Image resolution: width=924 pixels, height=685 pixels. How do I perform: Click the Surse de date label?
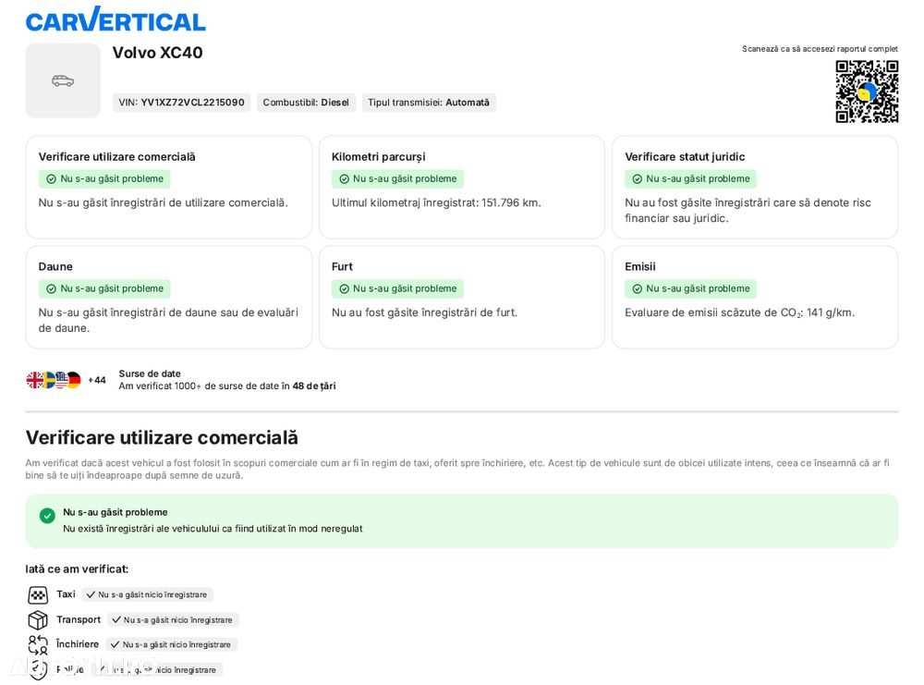(150, 373)
